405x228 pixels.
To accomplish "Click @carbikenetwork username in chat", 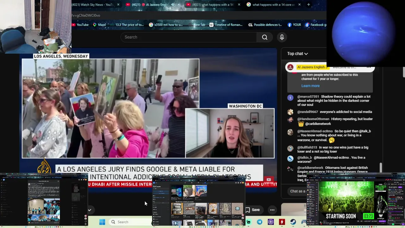I will [x=310, y=168].
